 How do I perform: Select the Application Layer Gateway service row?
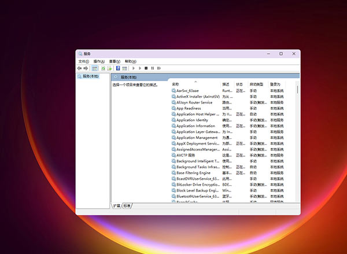pos(228,132)
